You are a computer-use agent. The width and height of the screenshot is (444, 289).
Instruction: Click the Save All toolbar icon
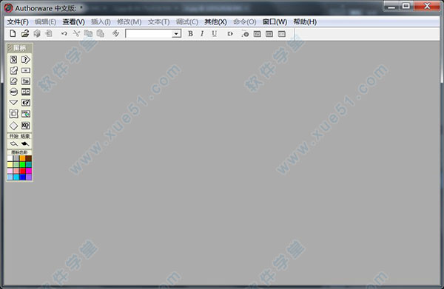[x=37, y=34]
